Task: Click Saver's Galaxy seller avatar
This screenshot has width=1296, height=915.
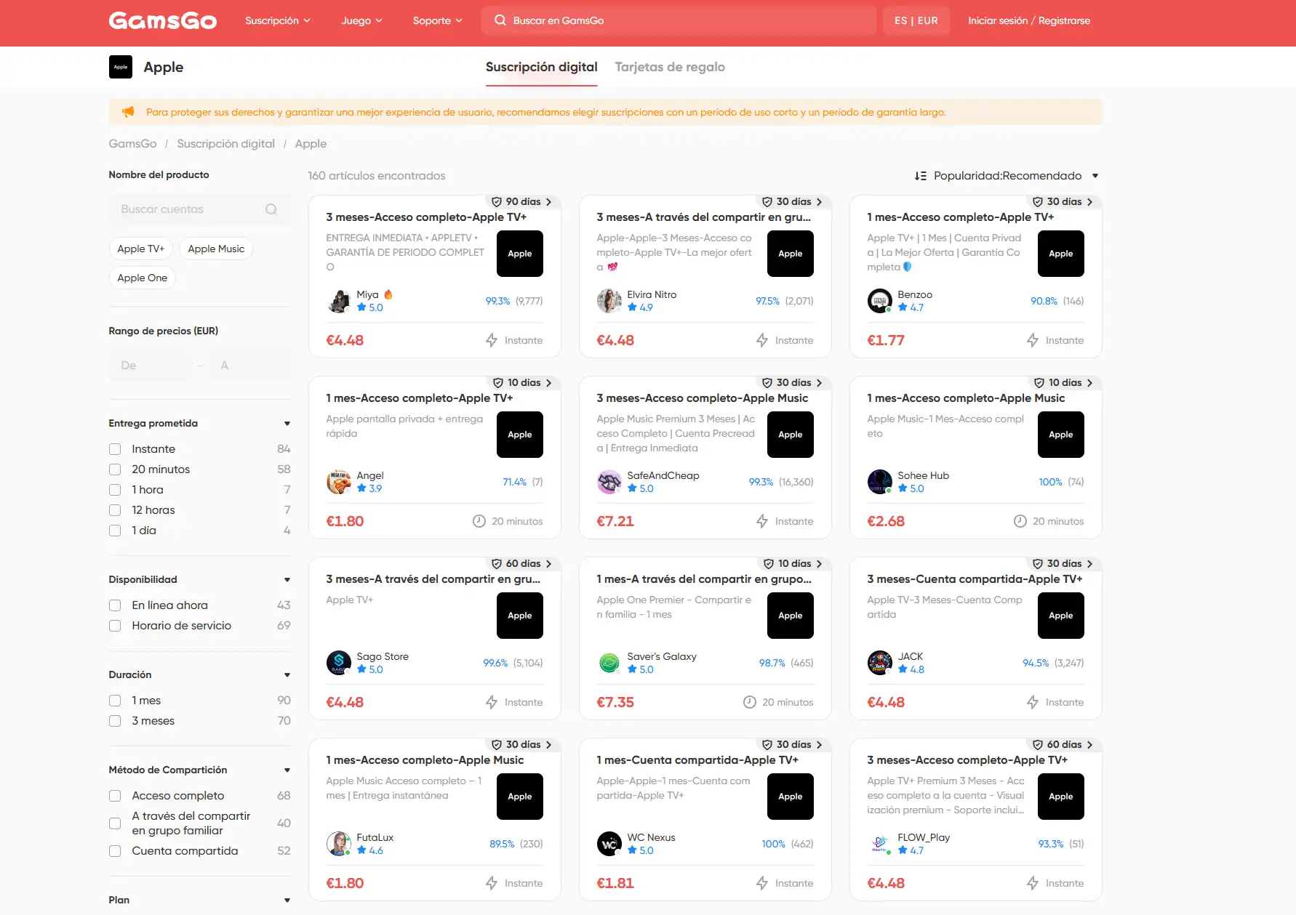Action: click(609, 663)
